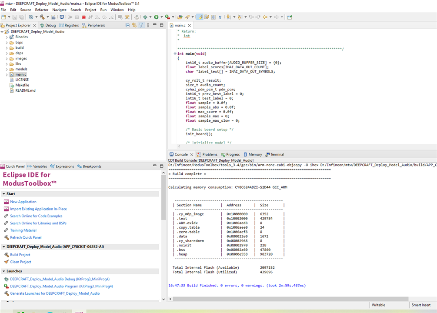Click the Open Perspective toolbar icon

coord(290,17)
